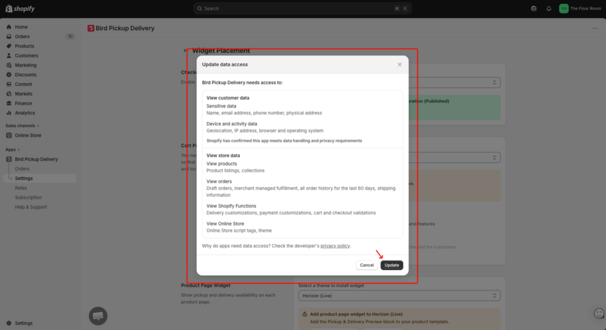This screenshot has width=606, height=330.
Task: Click the Analytics bar chart icon
Action: (9, 113)
